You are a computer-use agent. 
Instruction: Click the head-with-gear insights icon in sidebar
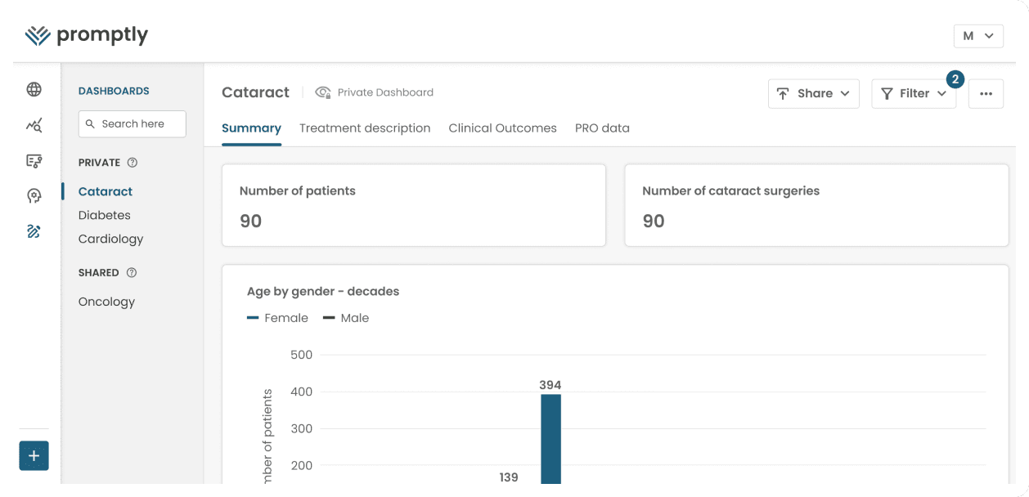coord(34,195)
